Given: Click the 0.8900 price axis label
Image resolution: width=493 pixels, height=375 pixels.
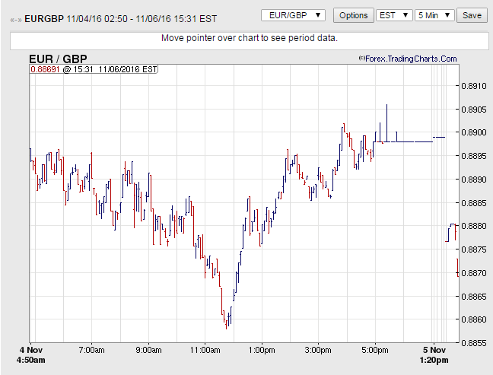Looking at the screenshot, I should tap(473, 132).
